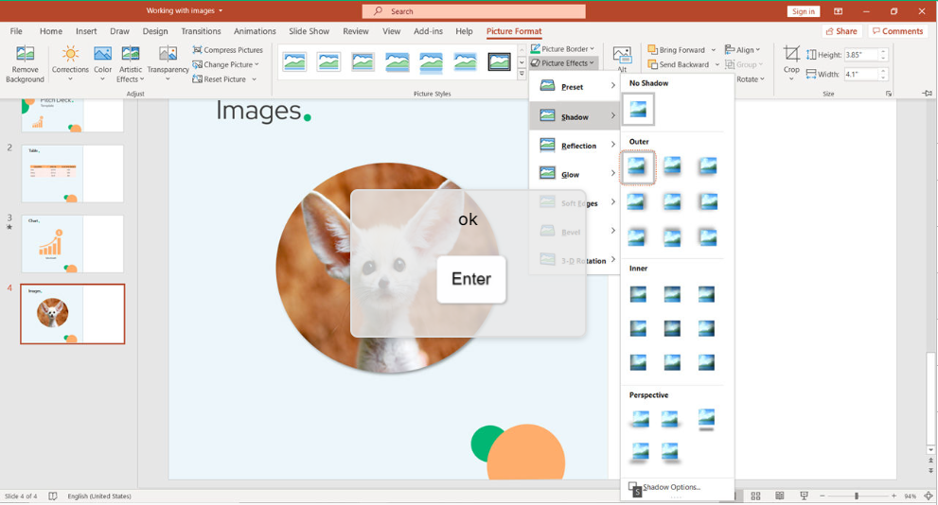
Task: Open the Corrections options
Action: [70, 64]
